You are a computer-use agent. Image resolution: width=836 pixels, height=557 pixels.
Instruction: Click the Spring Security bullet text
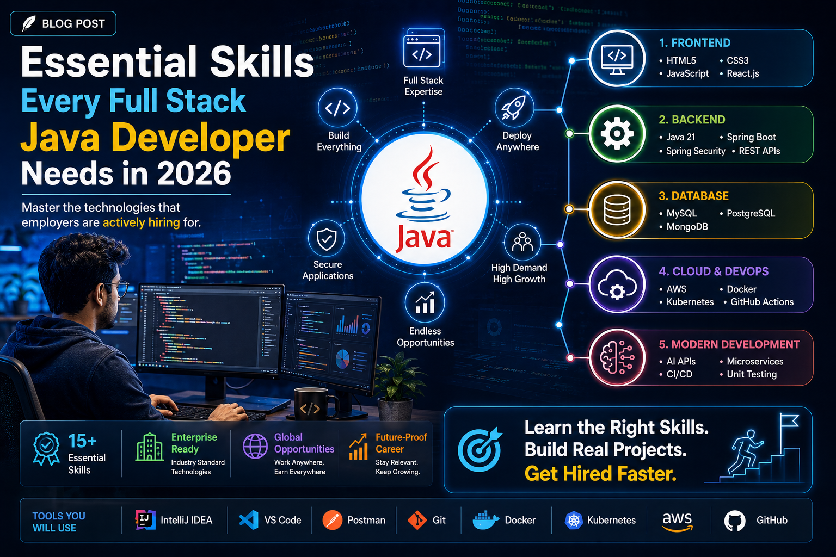696,151
